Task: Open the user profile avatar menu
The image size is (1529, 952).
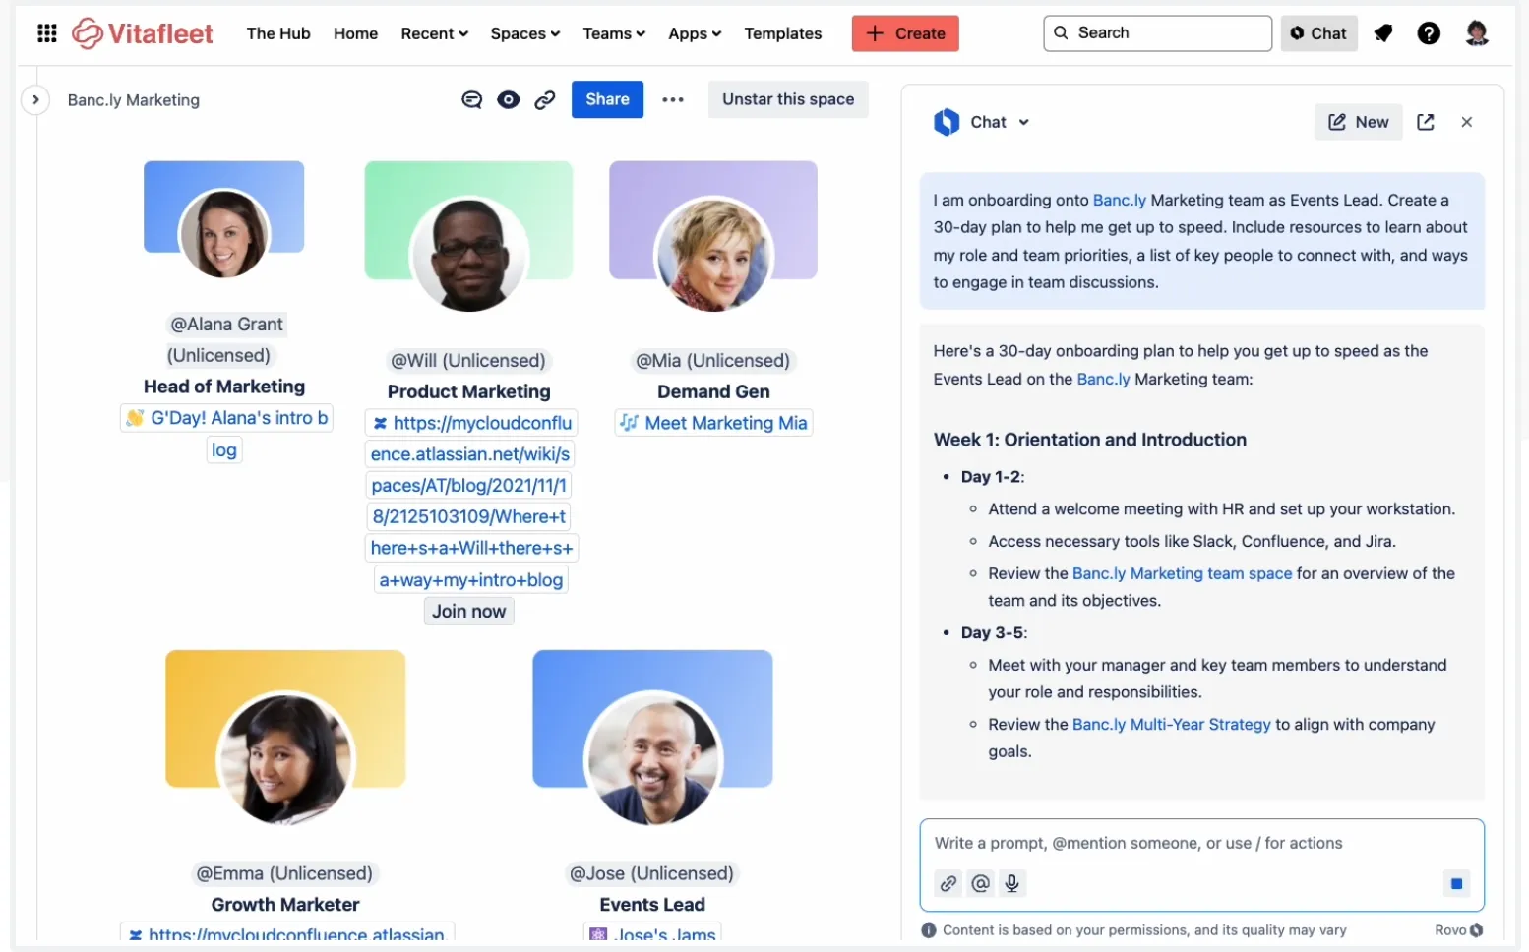Action: click(1476, 33)
